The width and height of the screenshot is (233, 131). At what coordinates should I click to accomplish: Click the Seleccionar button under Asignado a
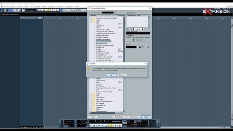(x=138, y=40)
